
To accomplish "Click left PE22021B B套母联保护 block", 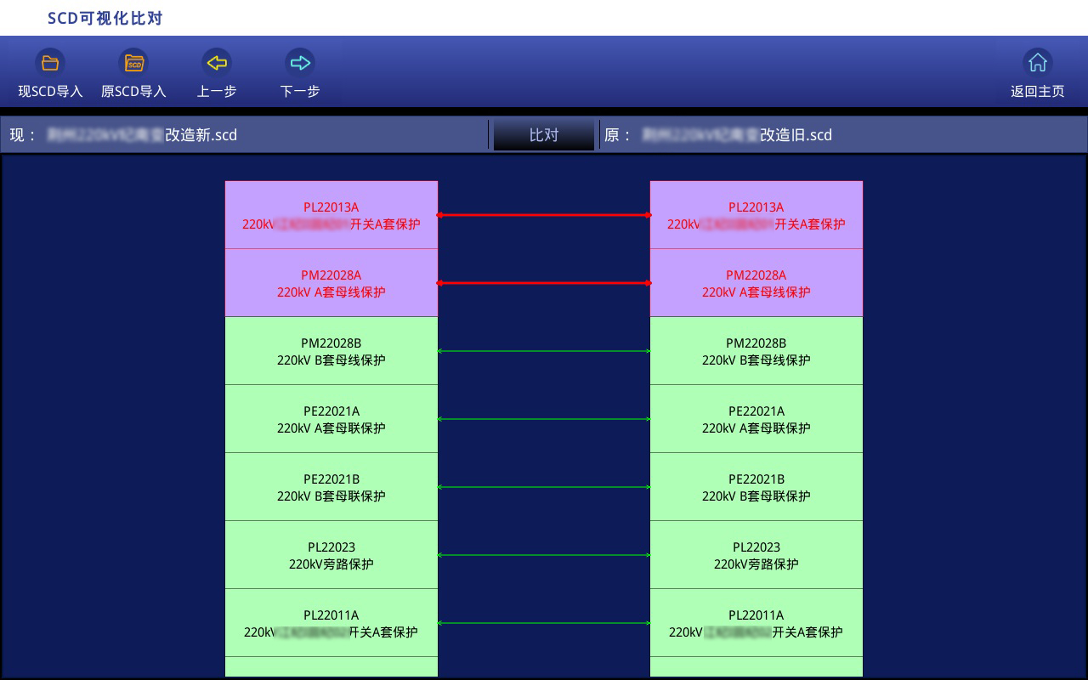I will (x=331, y=487).
